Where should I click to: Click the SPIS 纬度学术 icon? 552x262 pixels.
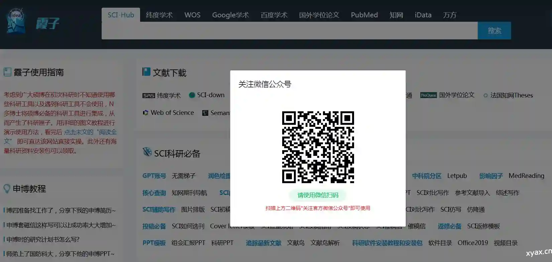click(x=148, y=96)
